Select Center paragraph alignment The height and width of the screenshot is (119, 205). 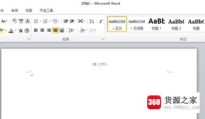(42, 30)
